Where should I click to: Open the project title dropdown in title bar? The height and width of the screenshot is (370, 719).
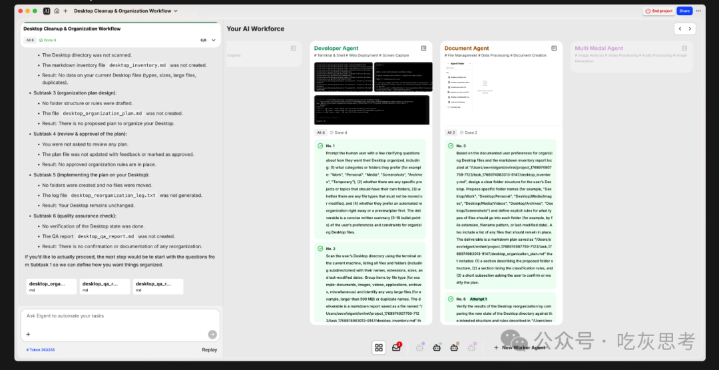[126, 11]
